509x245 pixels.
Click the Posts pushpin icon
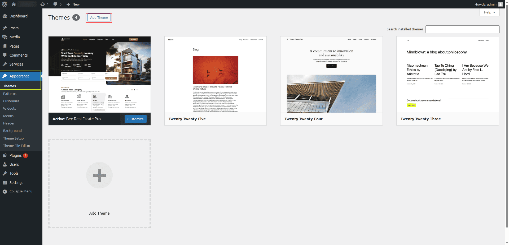coord(5,28)
